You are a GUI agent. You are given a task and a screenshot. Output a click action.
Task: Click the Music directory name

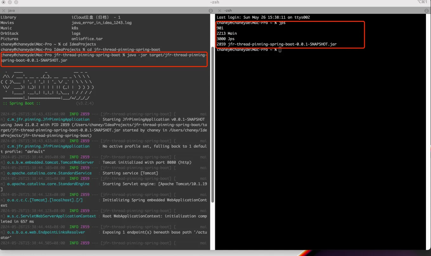6,28
